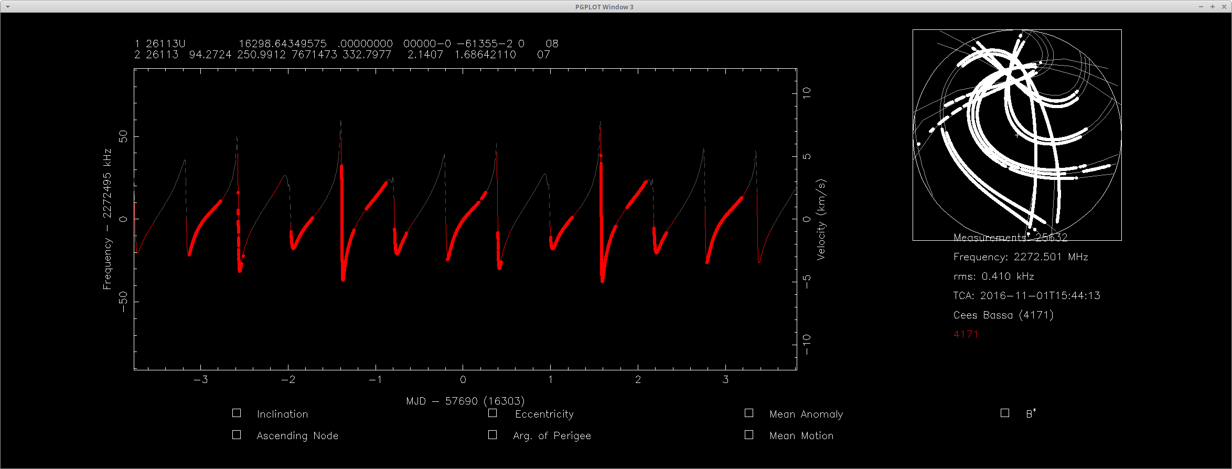Click the 0 tick label on MJD axis
Viewport: 1232px width, 469px height.
[x=463, y=380]
